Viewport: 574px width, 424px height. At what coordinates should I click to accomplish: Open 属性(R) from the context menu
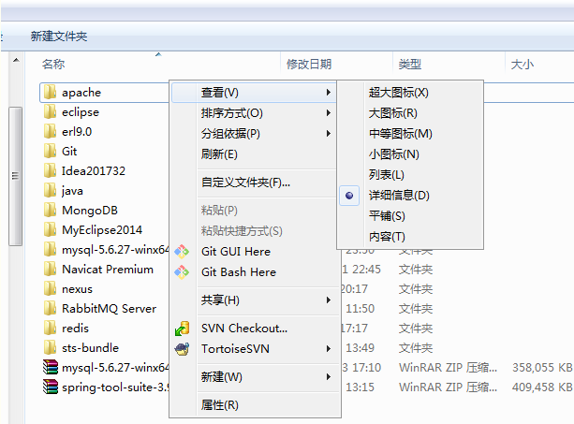pos(219,405)
